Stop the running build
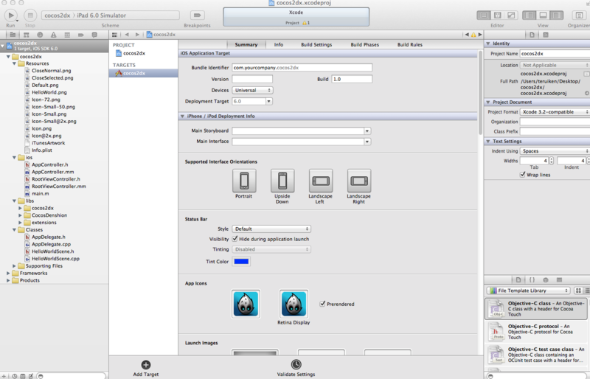The width and height of the screenshot is (590, 379). (x=30, y=15)
